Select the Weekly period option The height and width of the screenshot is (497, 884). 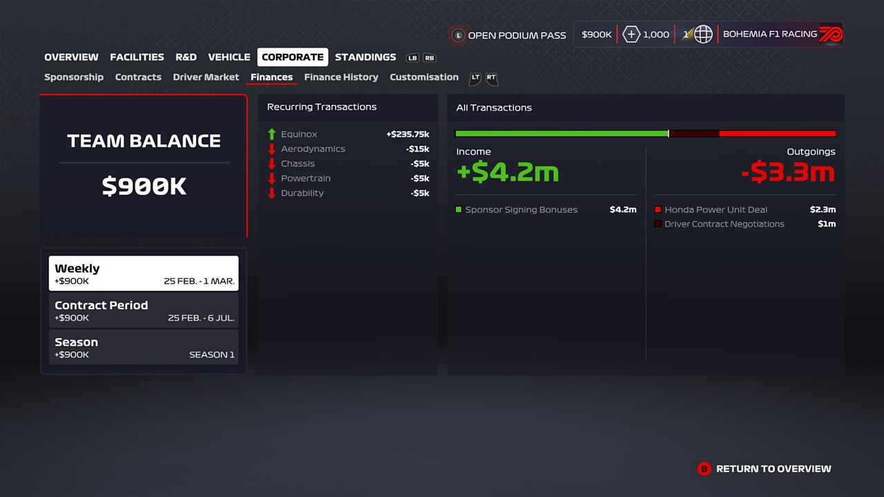[x=144, y=273]
